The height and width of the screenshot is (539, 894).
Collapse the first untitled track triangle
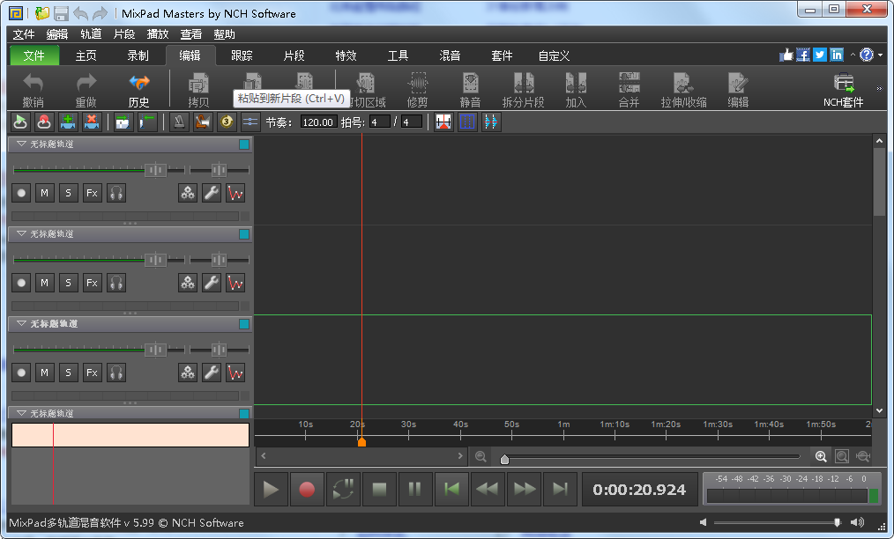click(20, 144)
